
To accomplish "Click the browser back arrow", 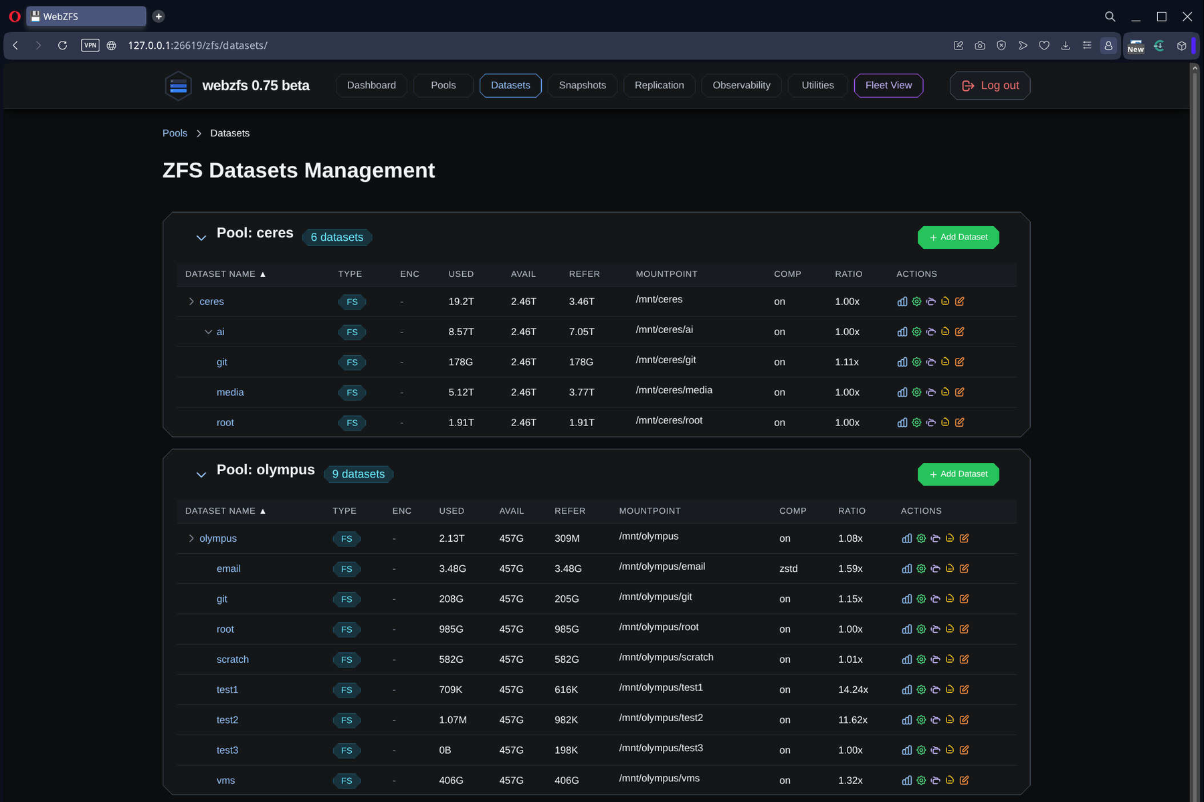I will (x=15, y=45).
